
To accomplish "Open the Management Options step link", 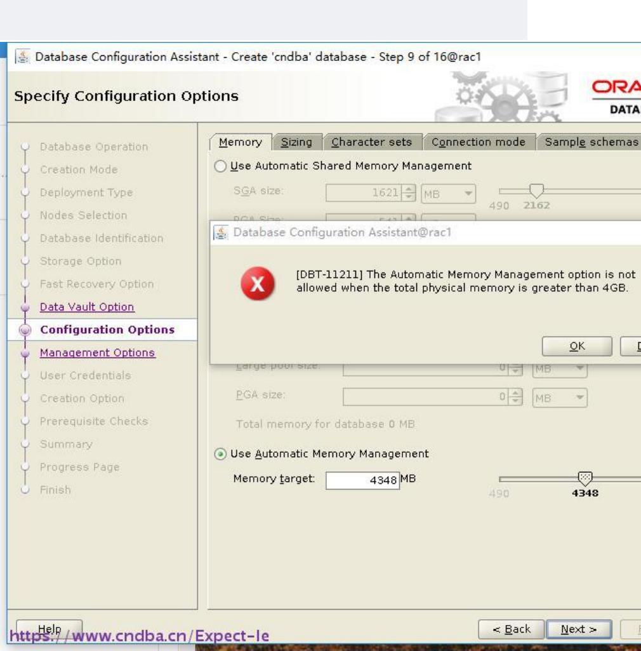I will tap(98, 352).
